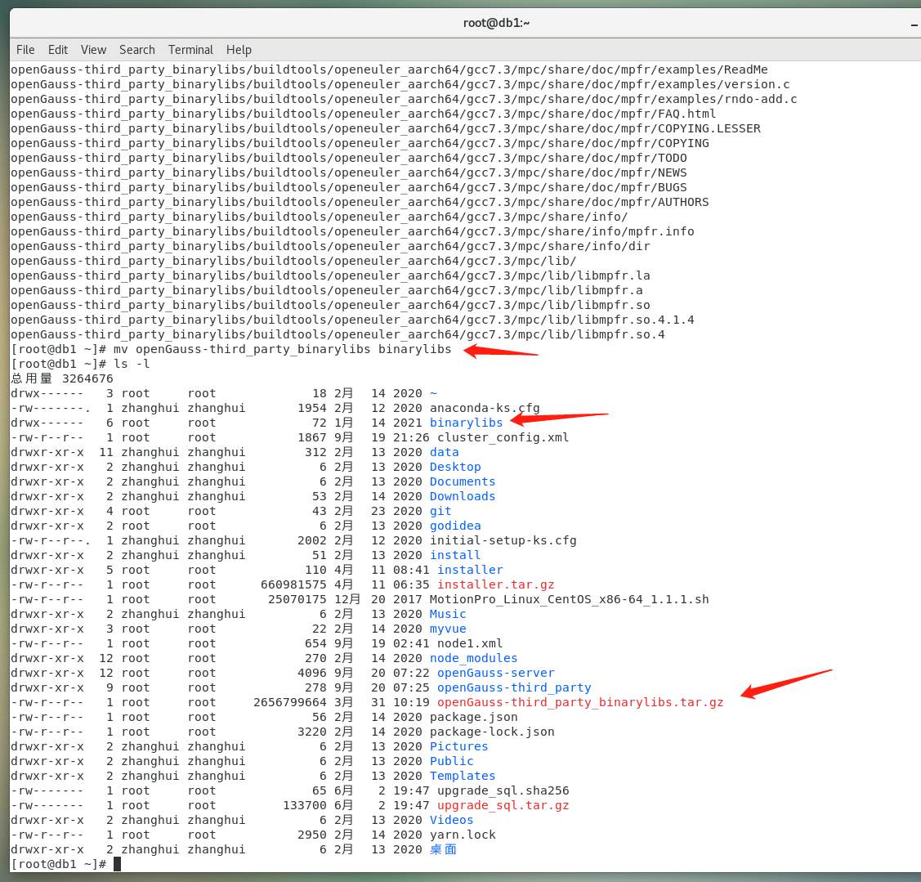921x882 pixels.
Task: Click the installer directory entry
Action: coord(470,570)
